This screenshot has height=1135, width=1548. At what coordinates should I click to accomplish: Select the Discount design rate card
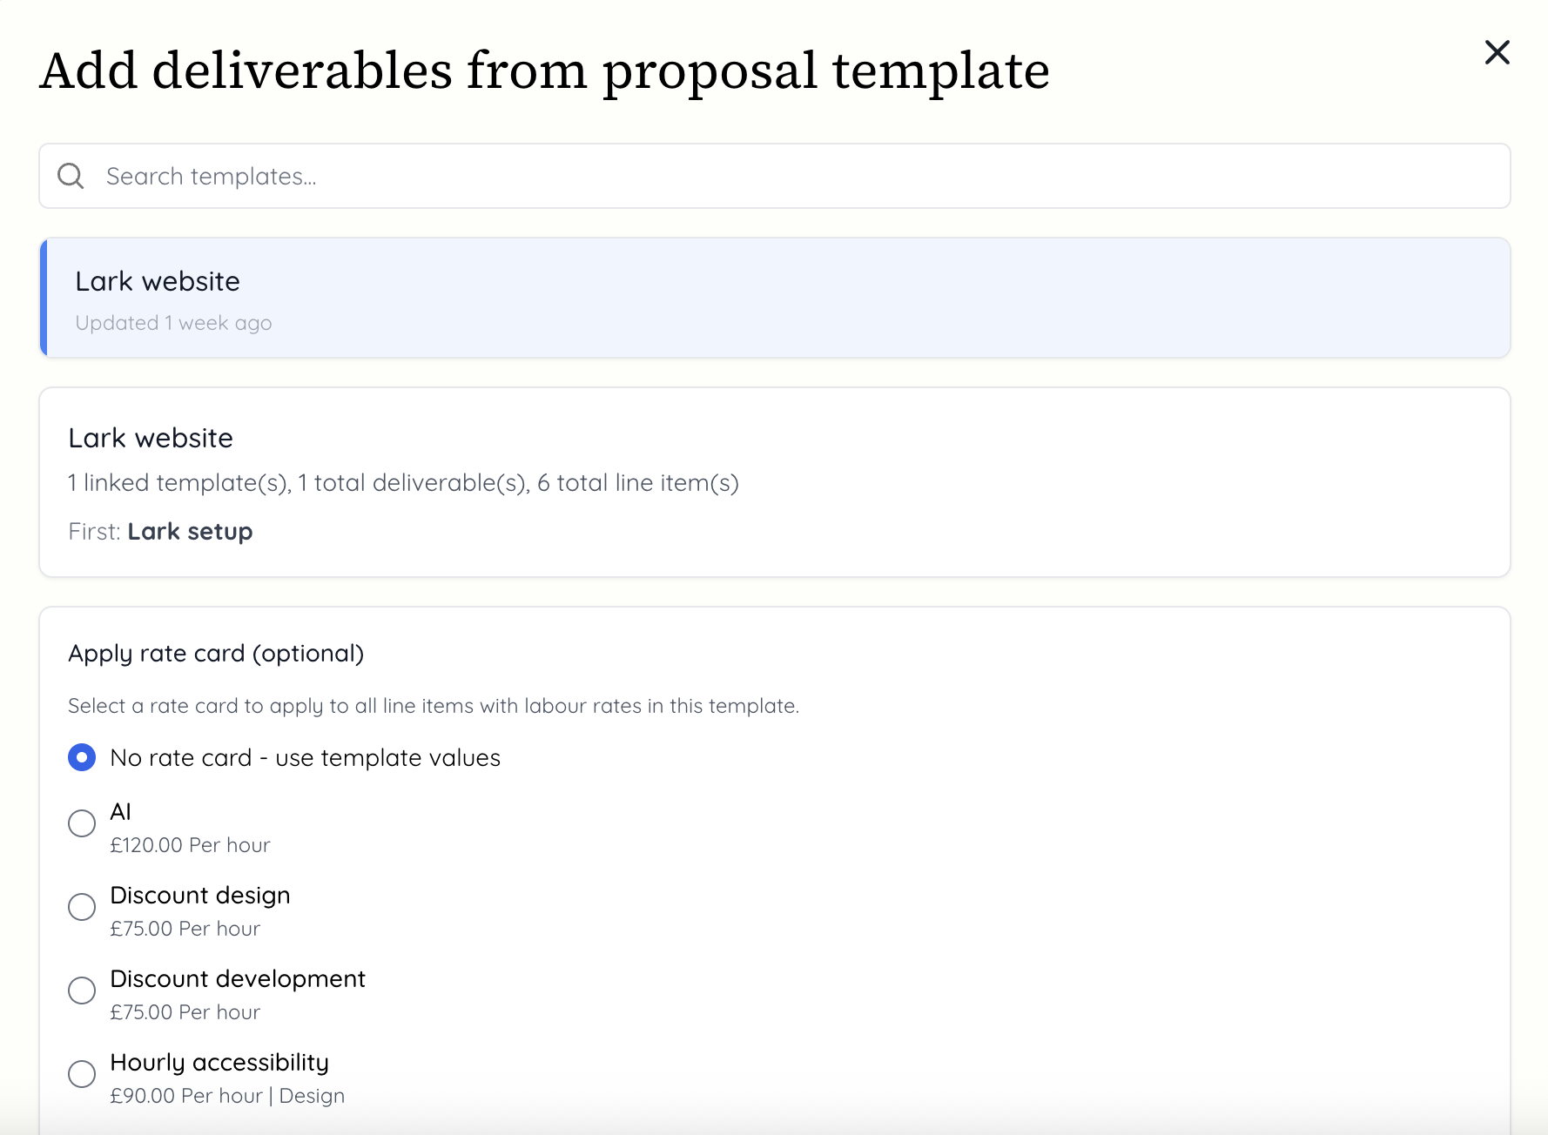[x=82, y=907]
